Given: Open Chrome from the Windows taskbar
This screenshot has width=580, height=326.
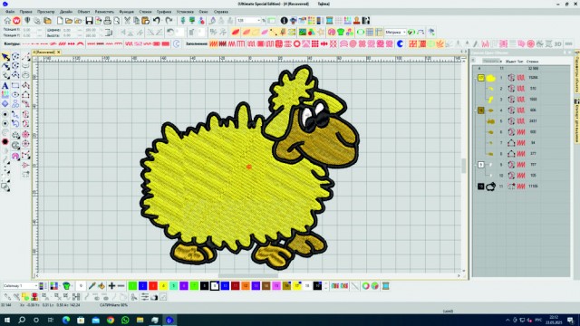Looking at the screenshot, I should [111, 320].
